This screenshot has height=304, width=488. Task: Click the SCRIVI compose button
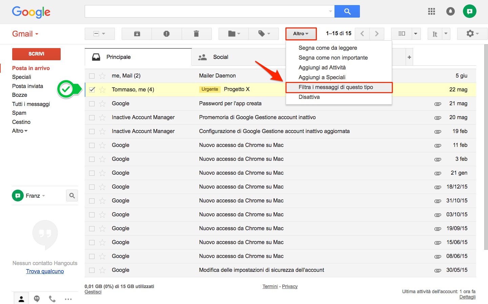click(36, 54)
